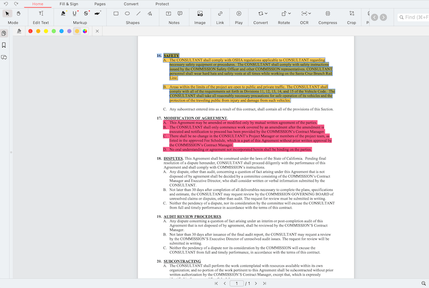Pick the yellow highlight color
429x288 pixels.
click(46, 31)
